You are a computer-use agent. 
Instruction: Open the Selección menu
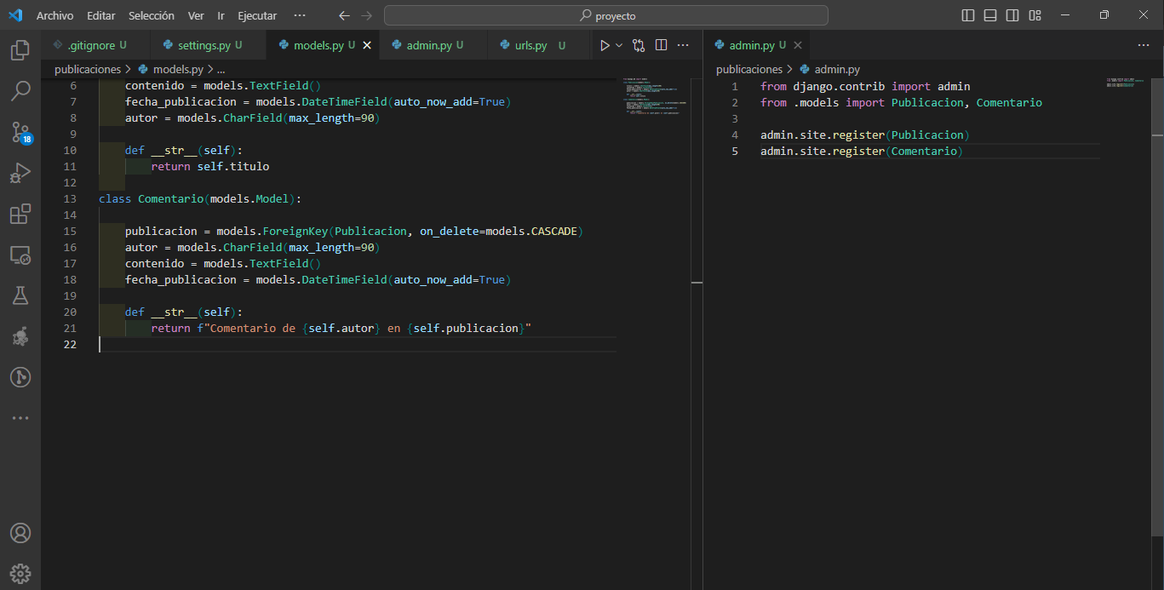152,15
